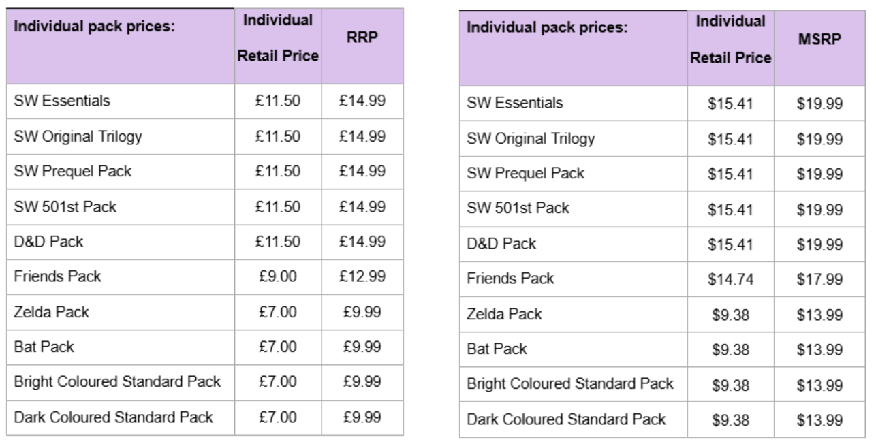This screenshot has height=444, width=876.
Task: Select Bat Pack row in USD table
Action: click(x=661, y=349)
